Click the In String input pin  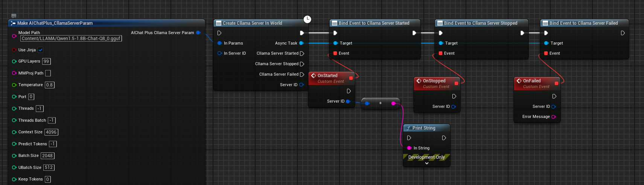pos(409,148)
